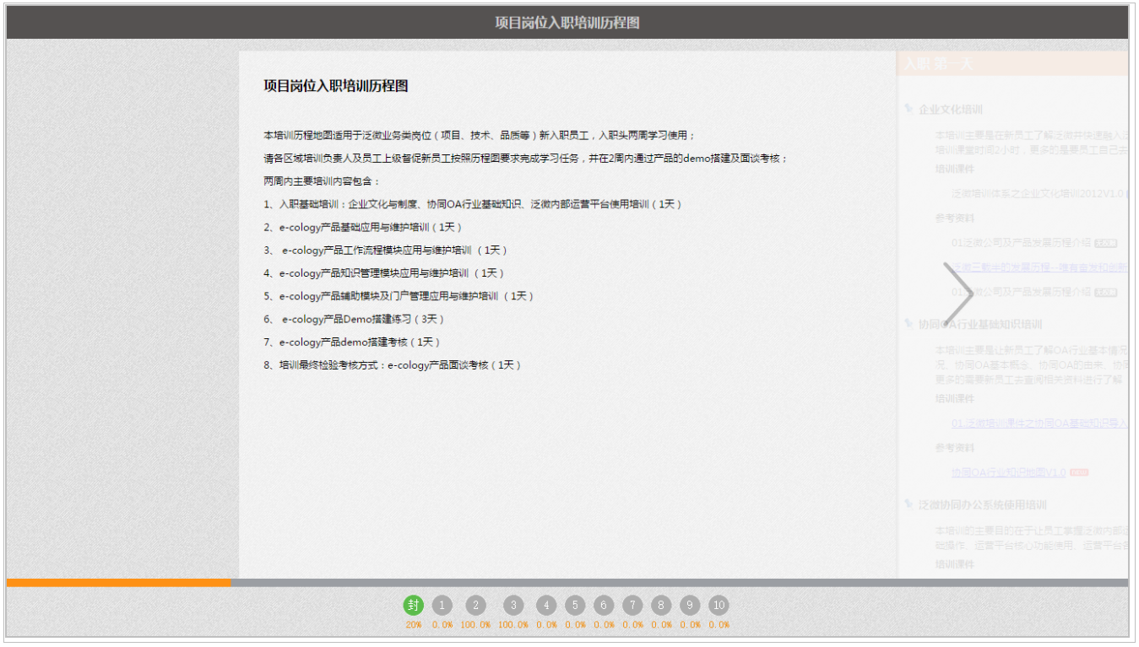This screenshot has width=1139, height=647.
Task: Jump to page 10 circle
Action: click(x=719, y=605)
